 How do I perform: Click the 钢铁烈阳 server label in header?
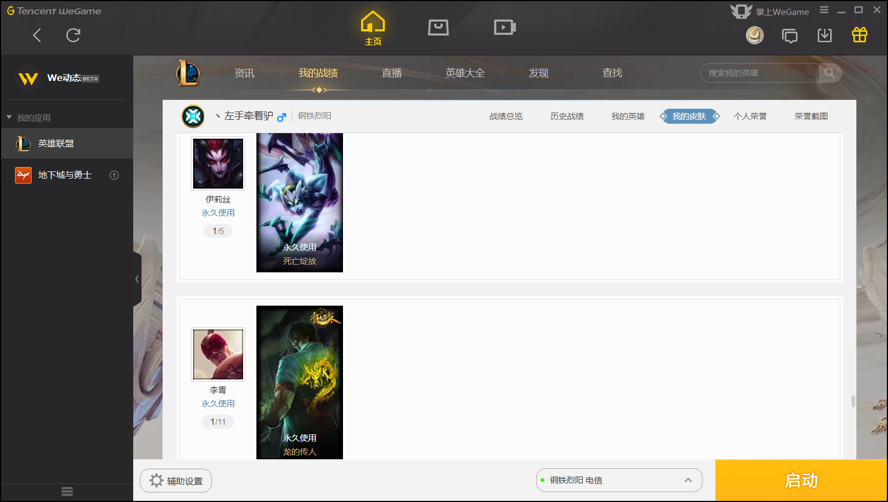click(315, 116)
